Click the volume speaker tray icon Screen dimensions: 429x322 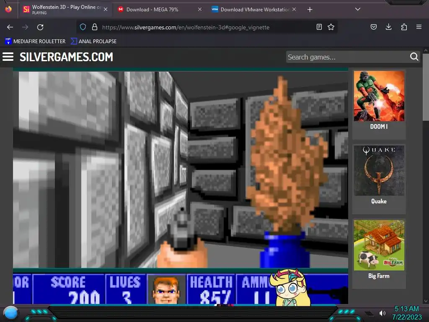pyautogui.click(x=382, y=313)
